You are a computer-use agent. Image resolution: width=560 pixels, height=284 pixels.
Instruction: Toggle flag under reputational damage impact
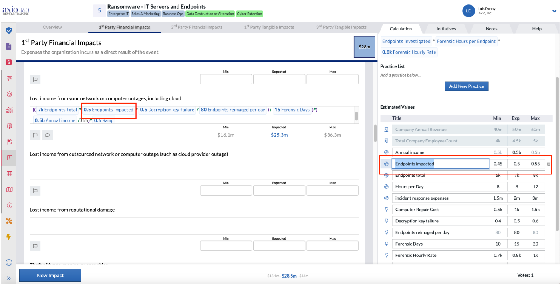[x=35, y=246]
